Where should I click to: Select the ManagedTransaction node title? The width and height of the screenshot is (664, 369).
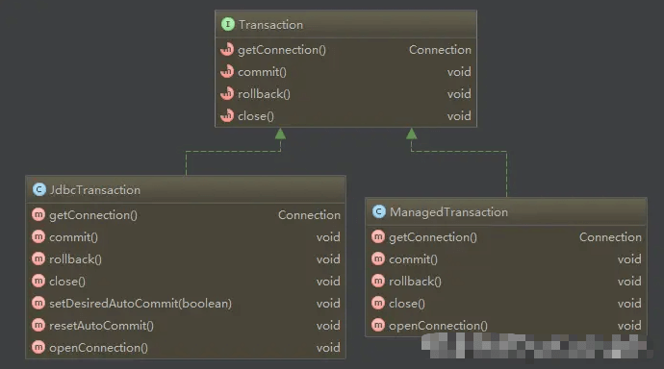pos(448,212)
